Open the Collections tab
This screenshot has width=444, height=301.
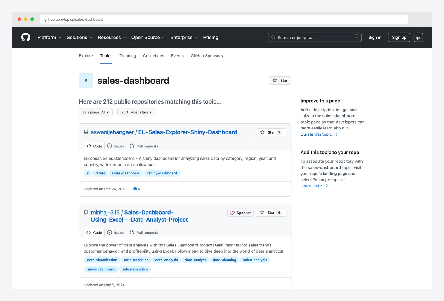(x=154, y=56)
